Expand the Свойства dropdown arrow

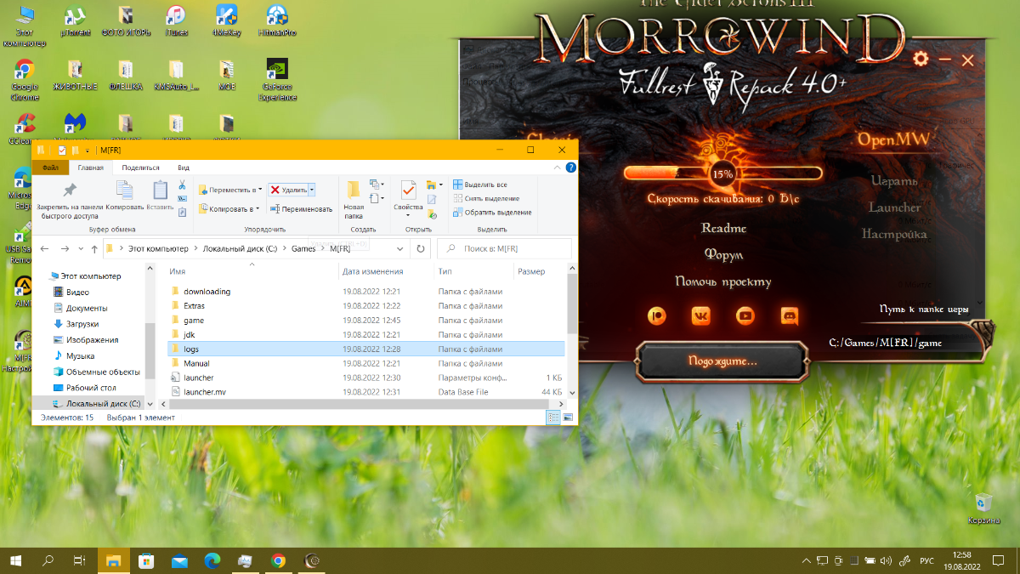[x=408, y=216]
